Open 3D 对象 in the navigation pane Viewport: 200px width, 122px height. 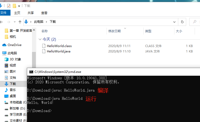click(13, 59)
